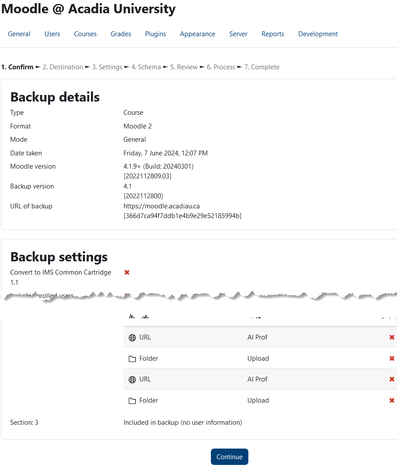This screenshot has height=468, width=397.
Task: Click the red X in the first Upload row
Action: click(x=392, y=359)
